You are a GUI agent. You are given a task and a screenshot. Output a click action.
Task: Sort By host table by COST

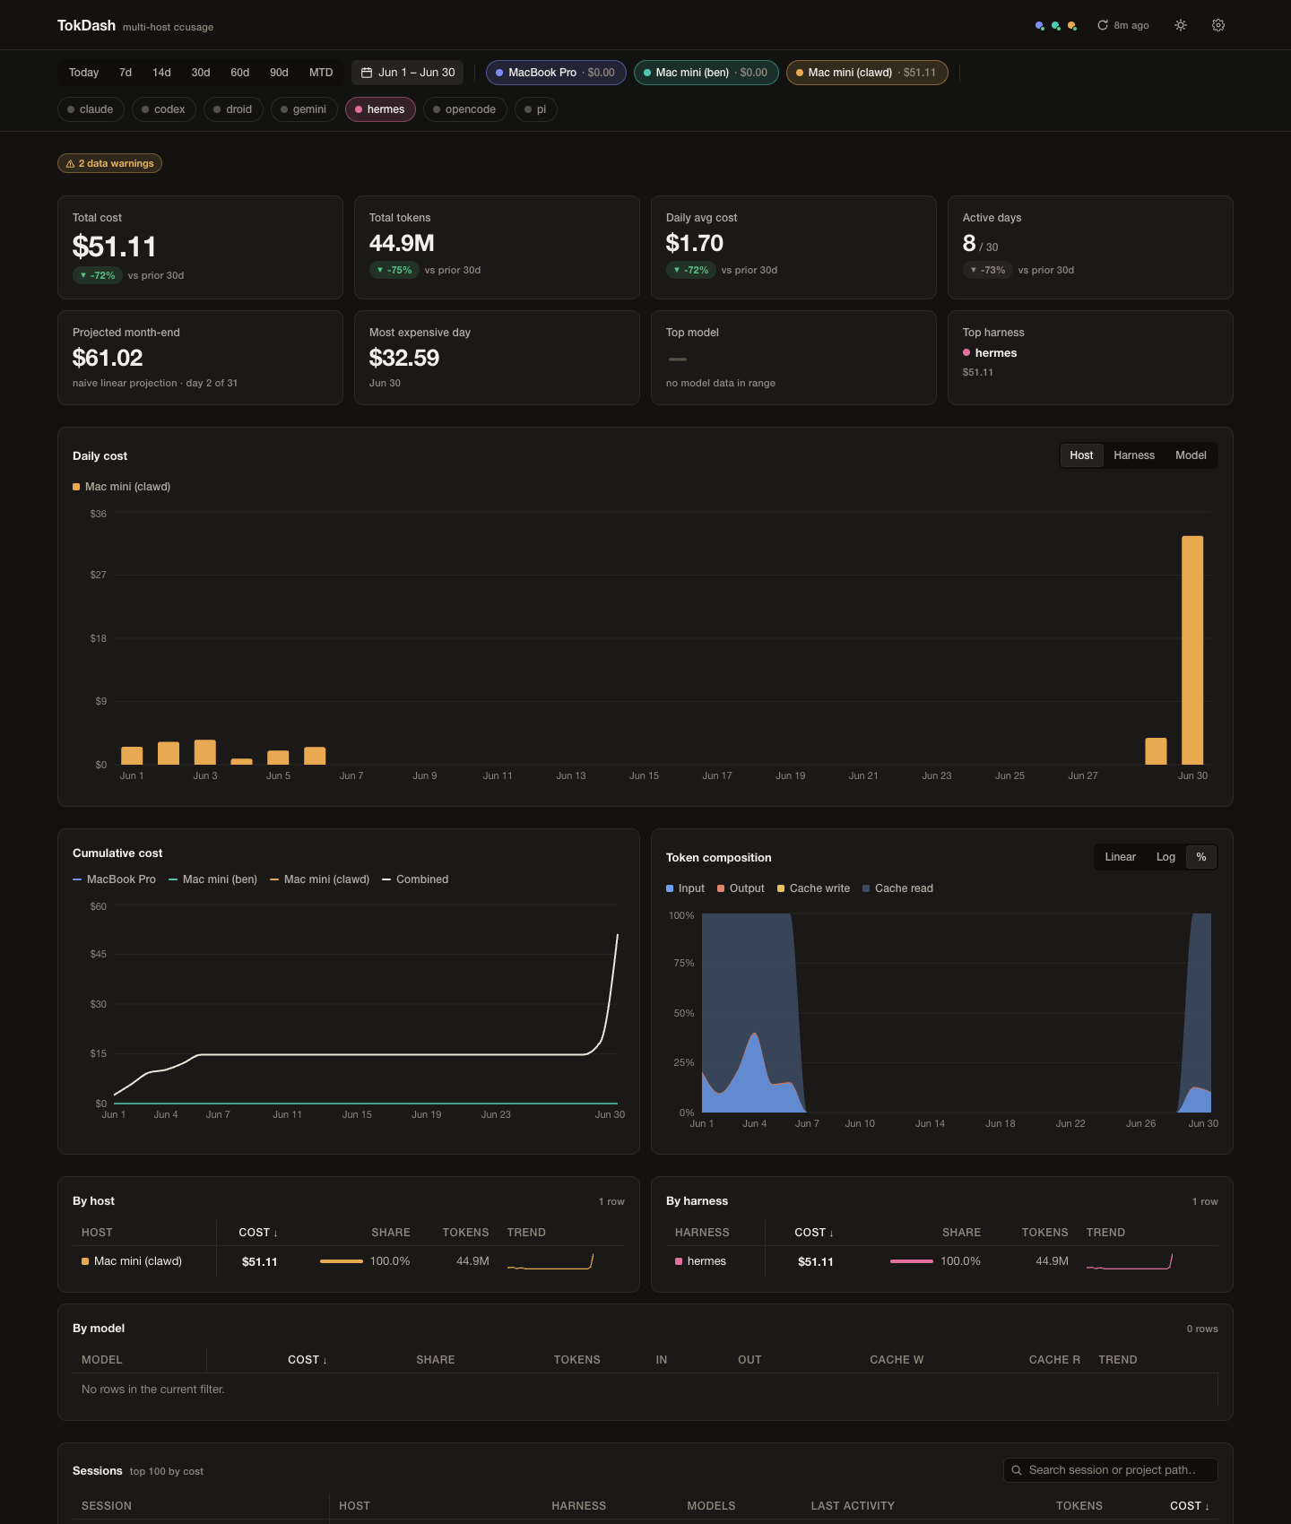tap(258, 1233)
